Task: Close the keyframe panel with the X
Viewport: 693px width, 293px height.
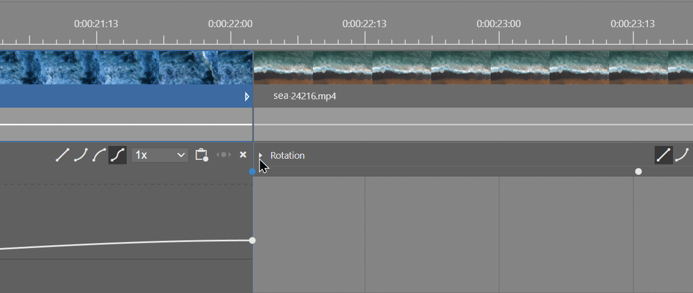Action: pyautogui.click(x=243, y=155)
